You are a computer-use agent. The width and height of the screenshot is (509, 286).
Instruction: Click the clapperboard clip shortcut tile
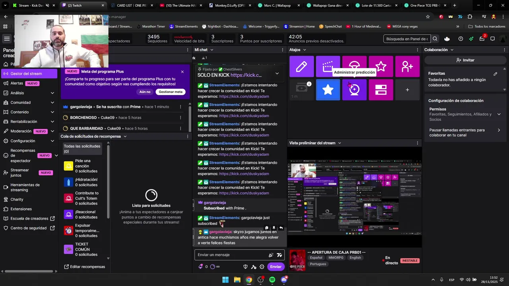coord(328,66)
